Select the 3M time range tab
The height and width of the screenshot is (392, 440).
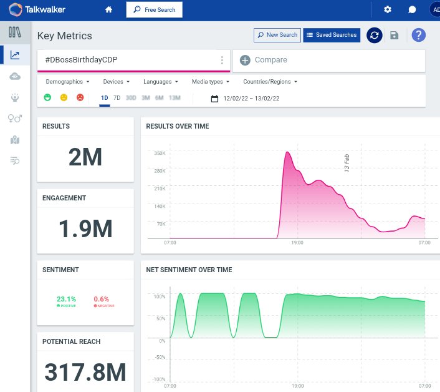(x=146, y=98)
